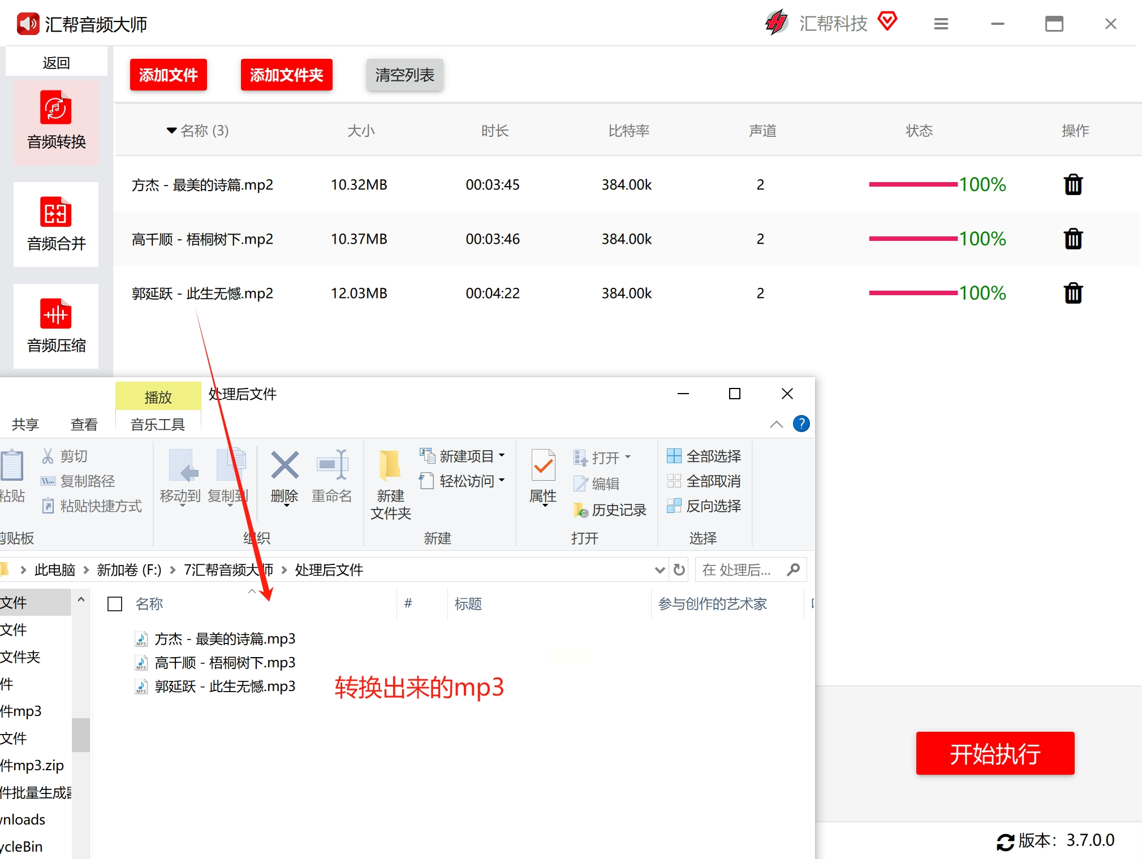
Task: Switch to the 音乐工具 ribbon tab
Action: [158, 424]
